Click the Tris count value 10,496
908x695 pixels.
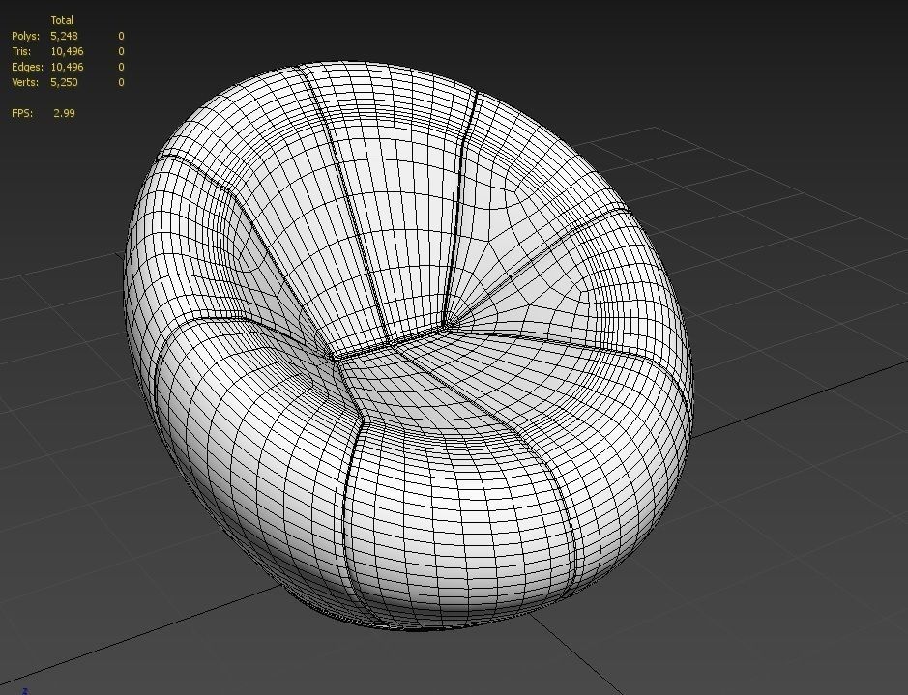67,51
